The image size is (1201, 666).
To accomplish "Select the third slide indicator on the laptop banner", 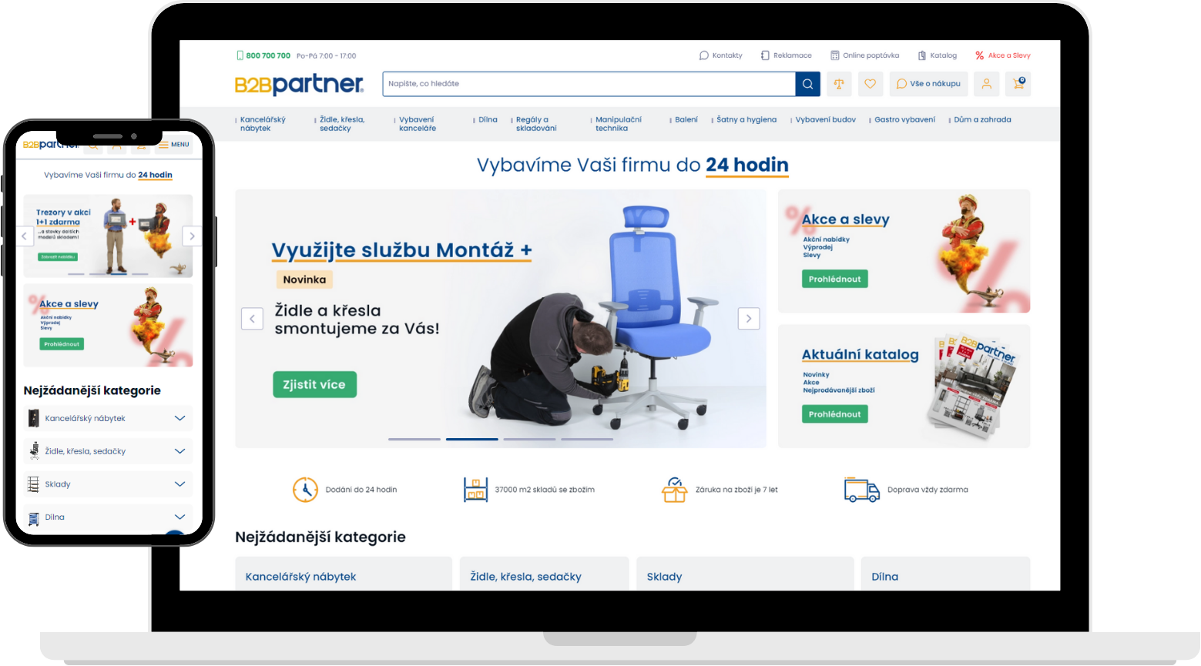I will tap(529, 440).
